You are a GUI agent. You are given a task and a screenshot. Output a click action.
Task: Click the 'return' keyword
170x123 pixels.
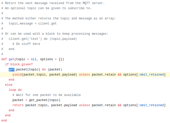tap(18, 105)
